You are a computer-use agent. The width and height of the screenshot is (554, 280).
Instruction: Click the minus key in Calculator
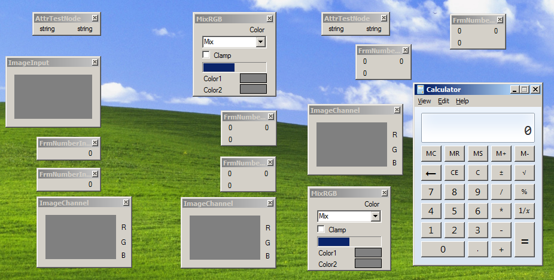pyautogui.click(x=501, y=230)
